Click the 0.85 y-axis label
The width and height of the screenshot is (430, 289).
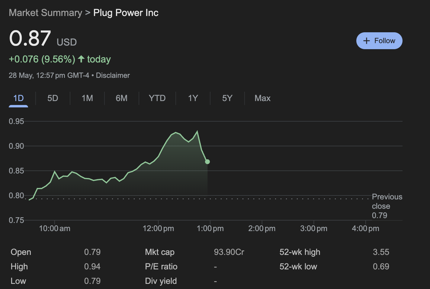[x=16, y=171]
